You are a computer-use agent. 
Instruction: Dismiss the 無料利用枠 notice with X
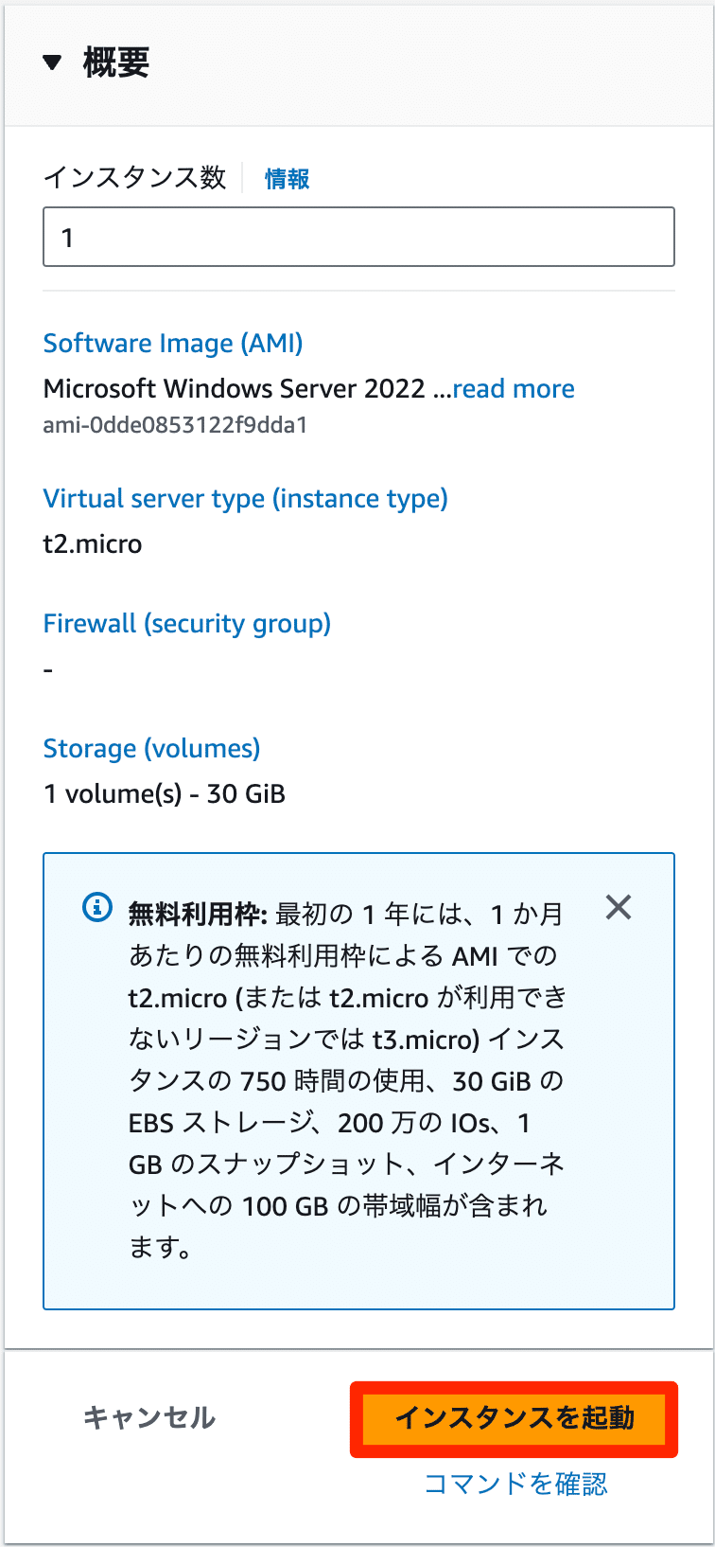coord(619,908)
